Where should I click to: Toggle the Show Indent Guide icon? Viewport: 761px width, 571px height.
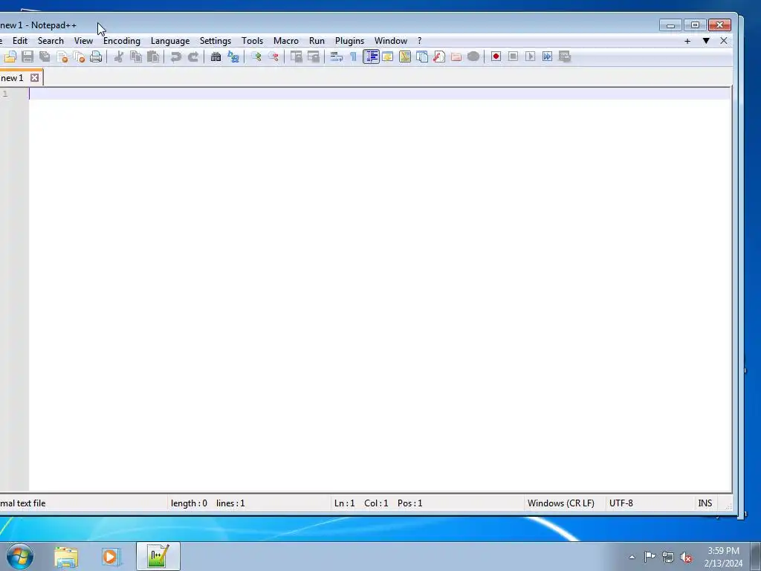click(372, 57)
